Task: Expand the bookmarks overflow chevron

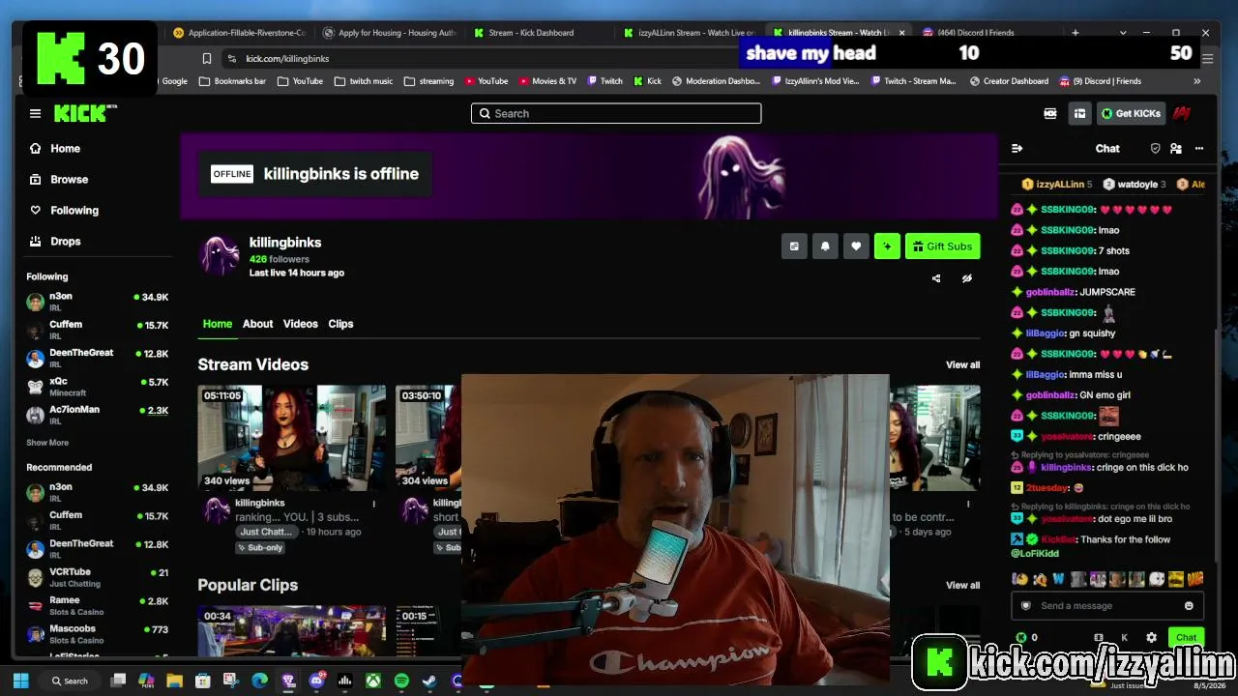Action: point(1196,81)
